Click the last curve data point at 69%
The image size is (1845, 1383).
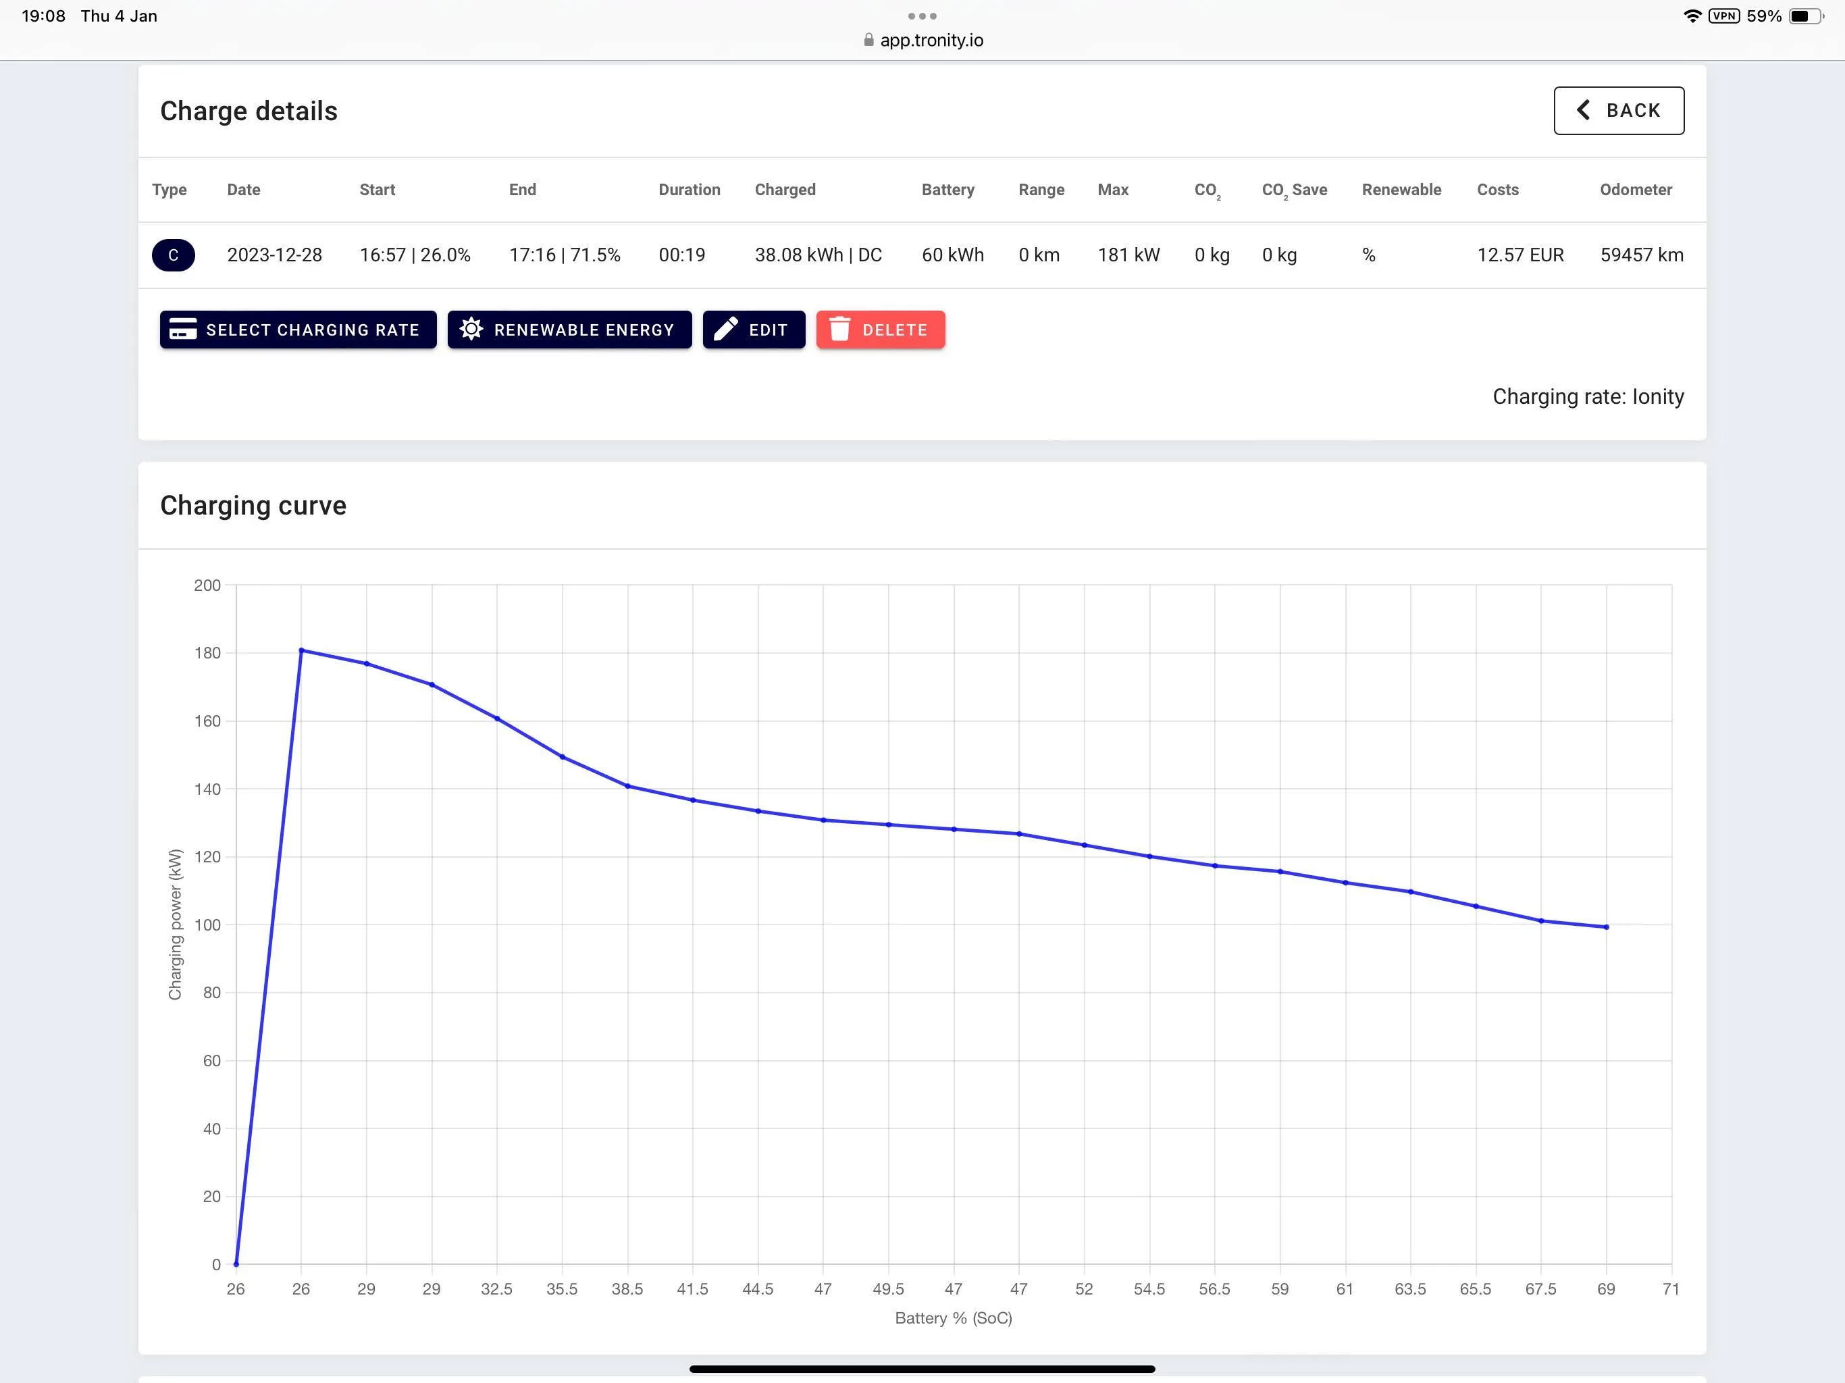1607,927
